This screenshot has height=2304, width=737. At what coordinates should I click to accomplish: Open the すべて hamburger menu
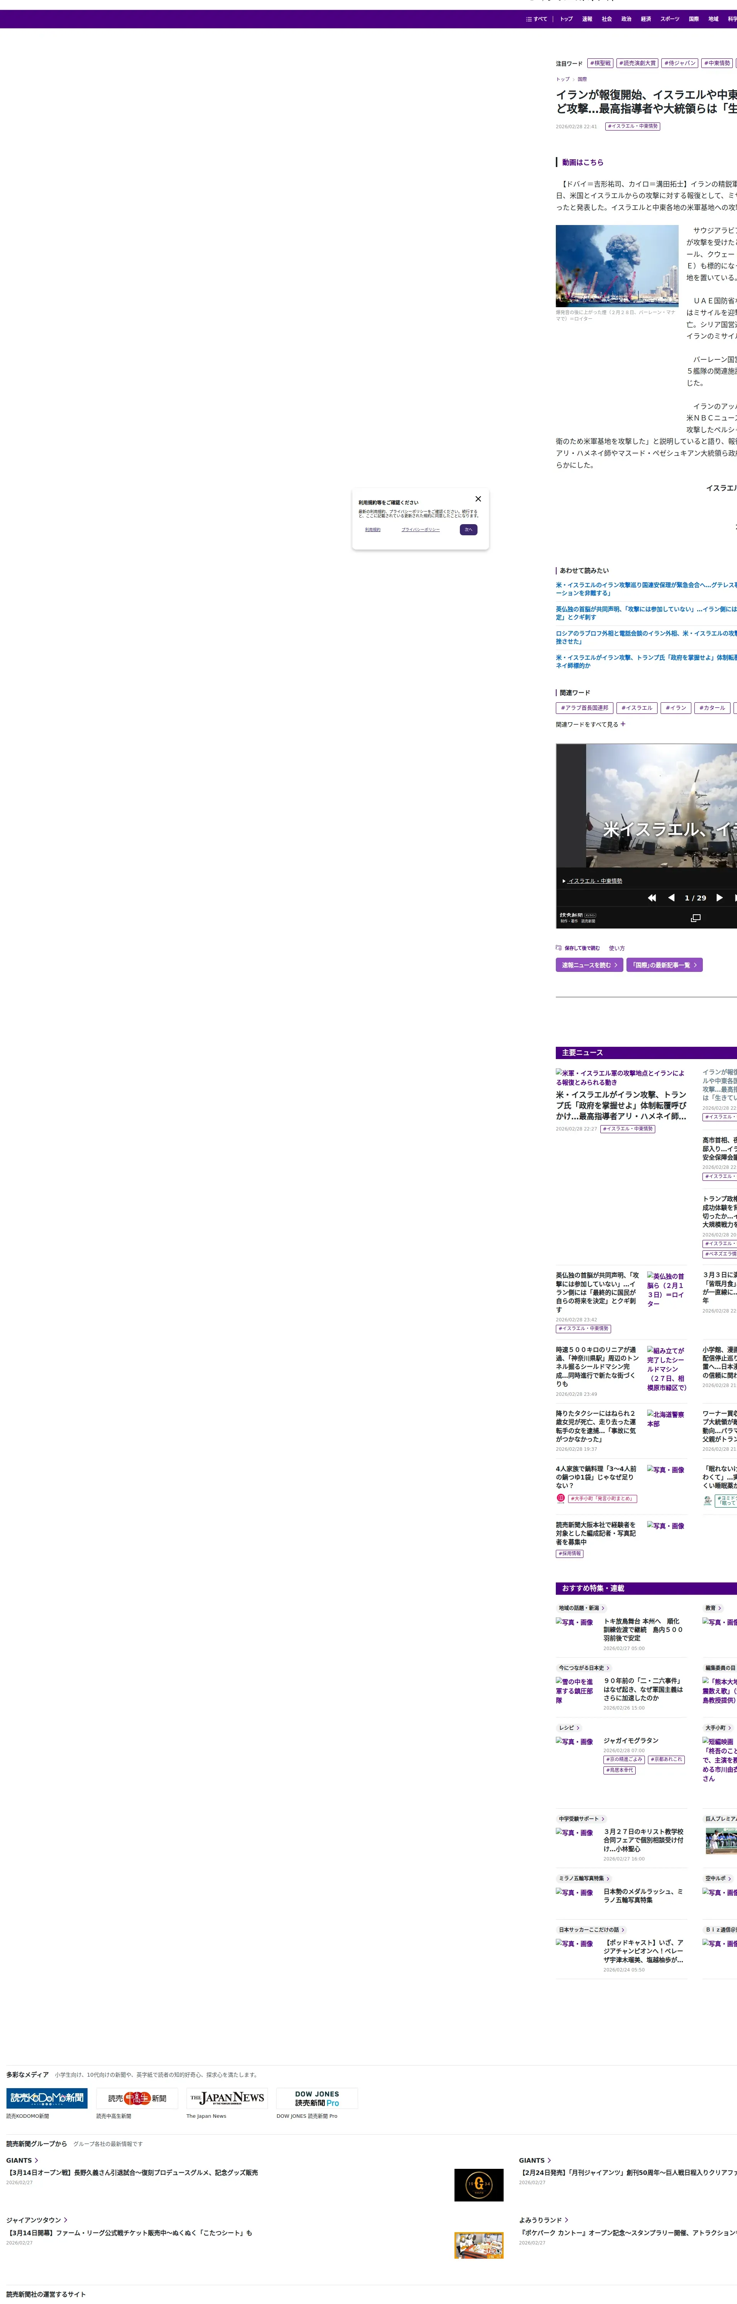(537, 19)
